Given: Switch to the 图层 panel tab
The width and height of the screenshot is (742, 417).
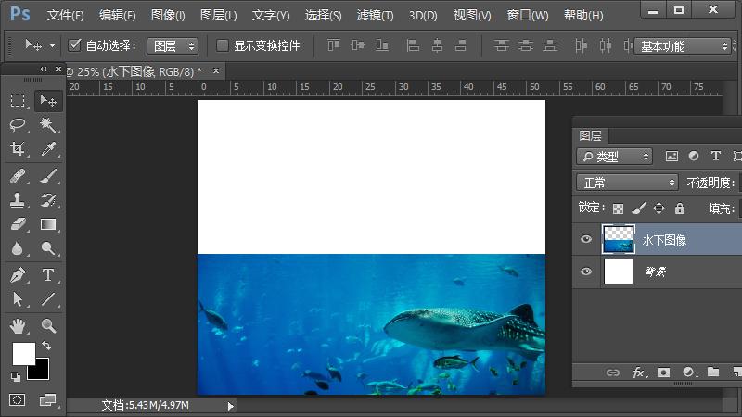Looking at the screenshot, I should tap(590, 135).
